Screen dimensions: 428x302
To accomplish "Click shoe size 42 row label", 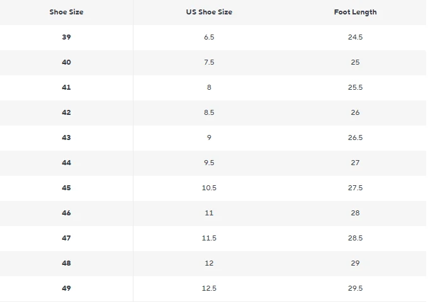I will coord(66,113).
